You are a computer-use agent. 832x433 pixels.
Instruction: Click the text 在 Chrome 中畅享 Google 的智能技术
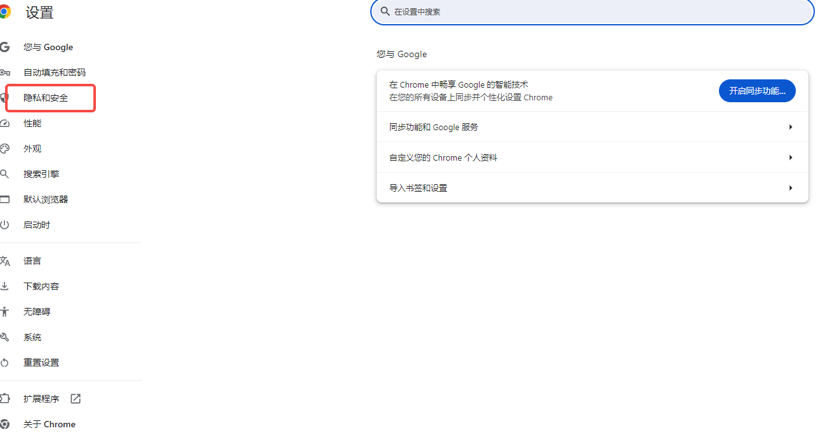click(459, 84)
